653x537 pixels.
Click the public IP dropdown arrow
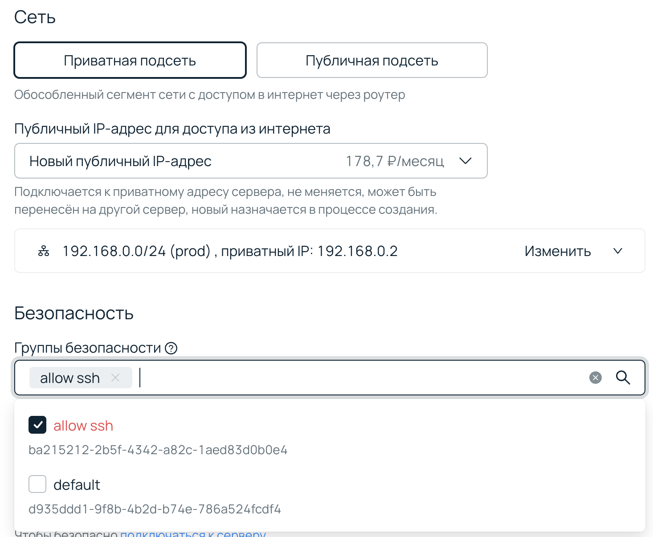click(465, 161)
